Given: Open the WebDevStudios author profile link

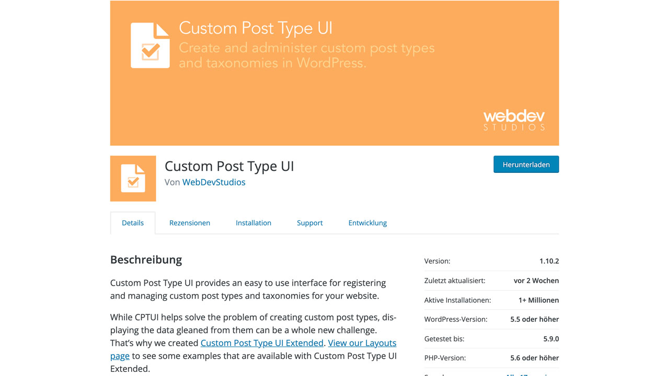Looking at the screenshot, I should (x=214, y=182).
